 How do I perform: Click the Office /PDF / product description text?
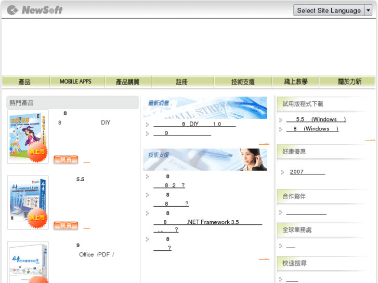pos(96,254)
